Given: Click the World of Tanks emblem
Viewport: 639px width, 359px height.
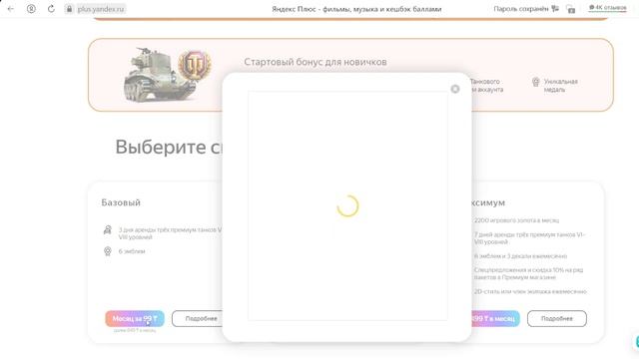Looking at the screenshot, I should 195,66.
